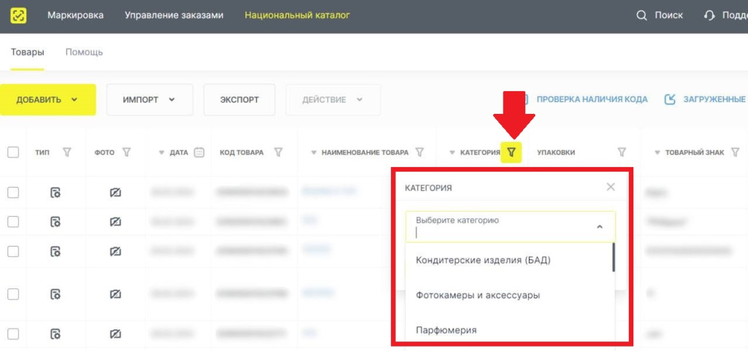Collapse the Выберите категорию combo box chevron
This screenshot has width=748, height=351.
[x=600, y=227]
